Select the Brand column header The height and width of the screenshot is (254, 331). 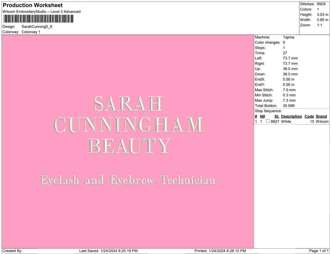(321, 116)
